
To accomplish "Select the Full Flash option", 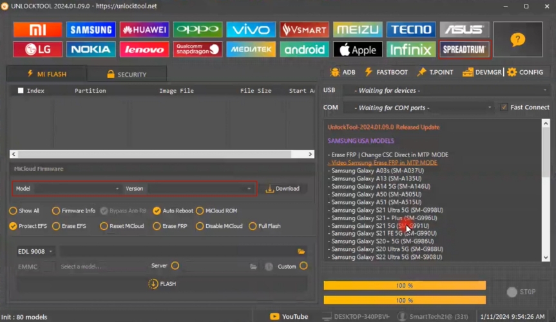I will (253, 226).
